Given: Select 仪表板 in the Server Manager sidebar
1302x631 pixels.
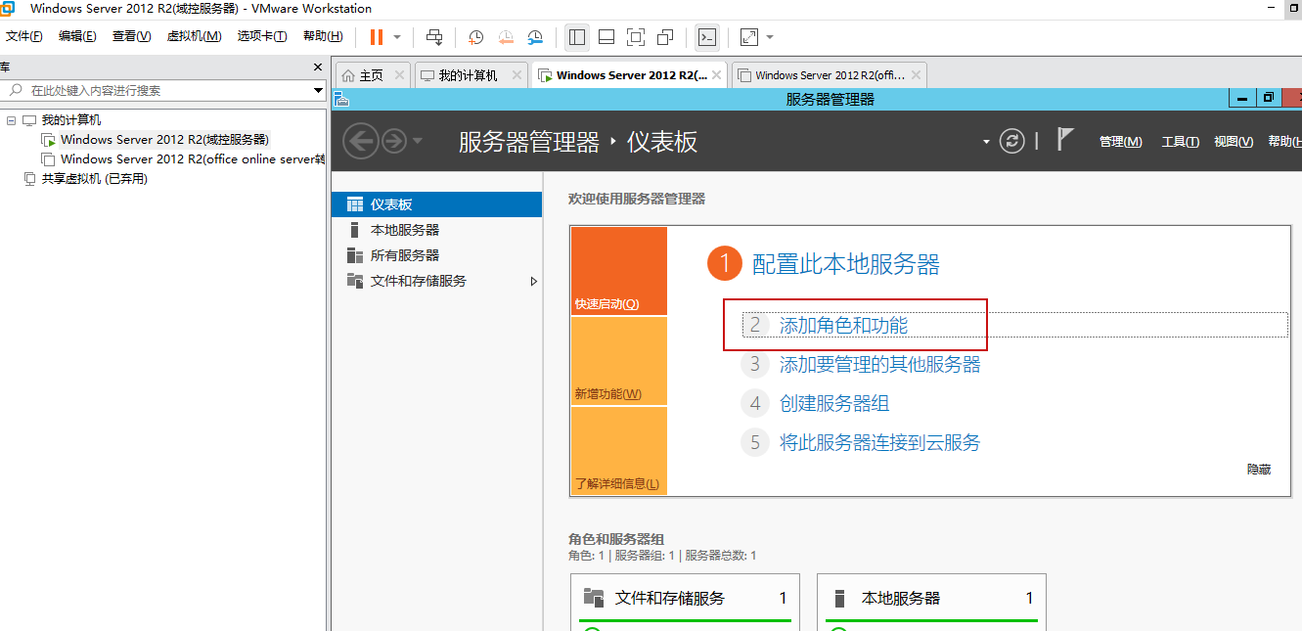Looking at the screenshot, I should 436,204.
